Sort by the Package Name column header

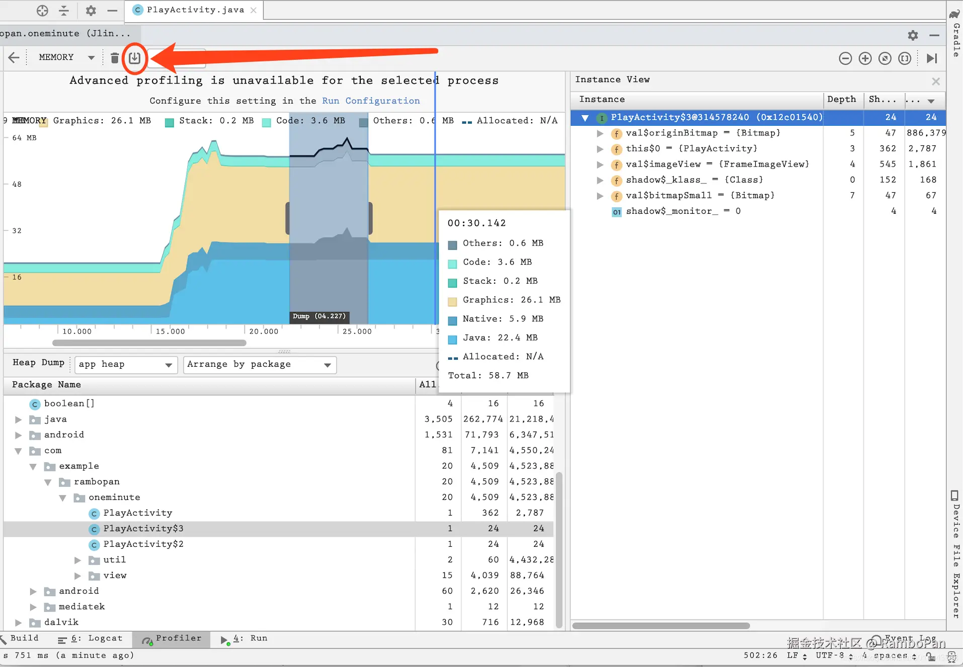(x=209, y=385)
